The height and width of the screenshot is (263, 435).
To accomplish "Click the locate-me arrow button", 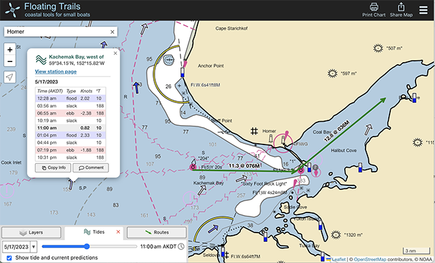I will point(10,77).
